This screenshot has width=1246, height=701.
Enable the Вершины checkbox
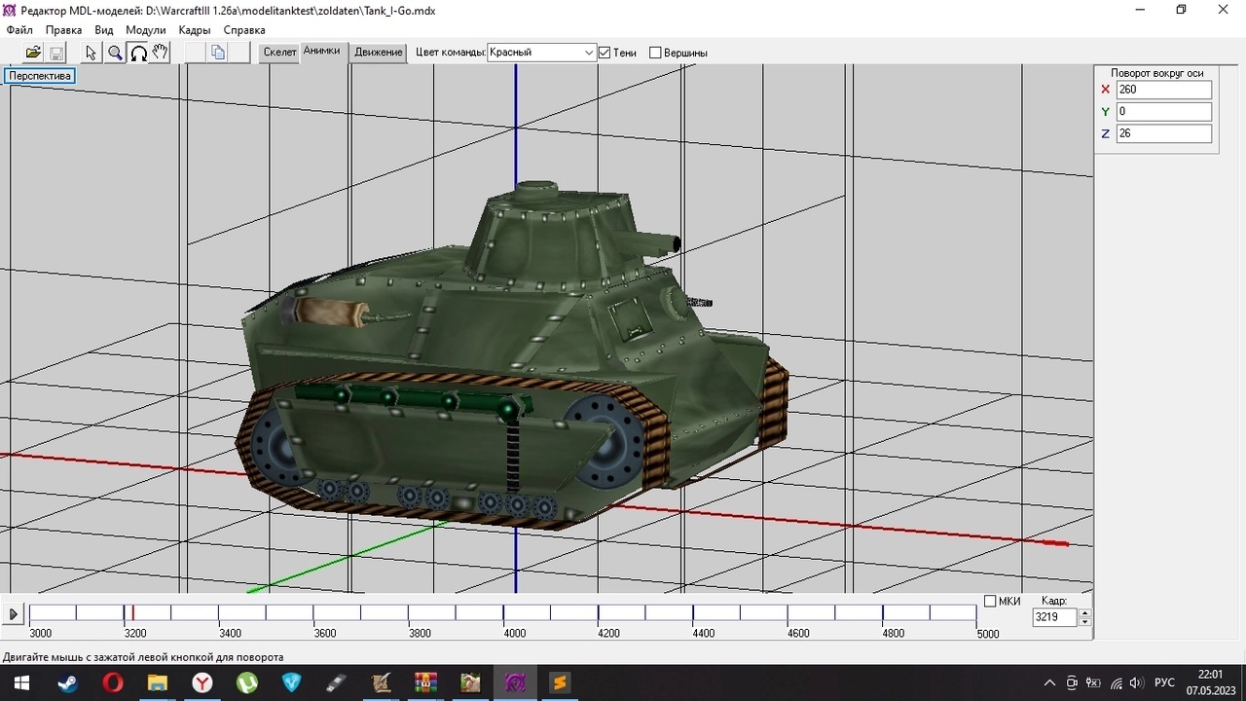pos(655,53)
